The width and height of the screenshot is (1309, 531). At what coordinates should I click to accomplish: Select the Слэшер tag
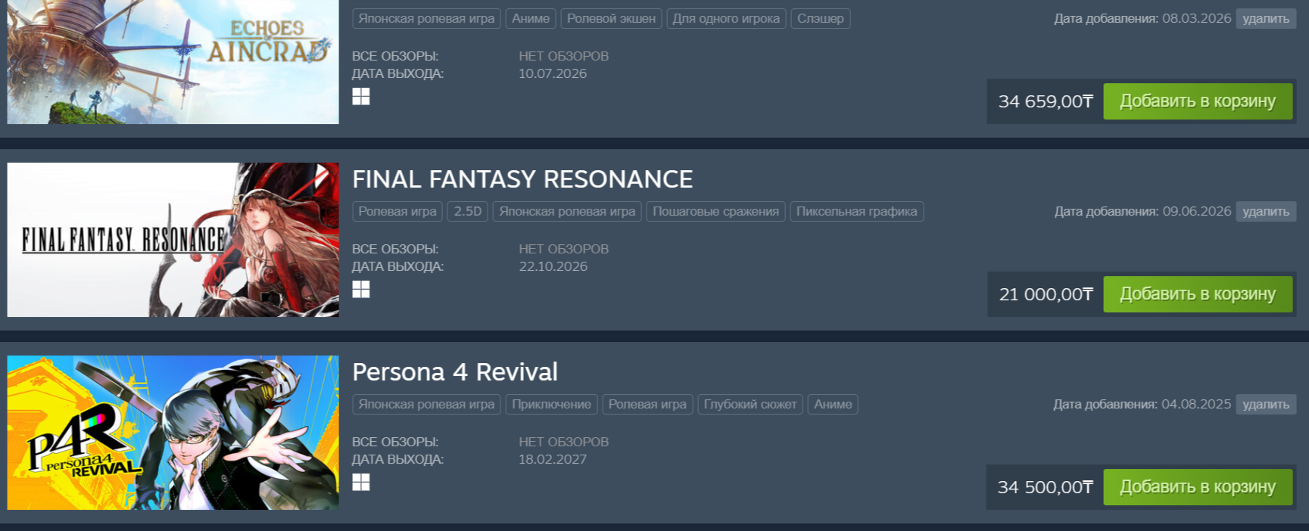pos(821,19)
